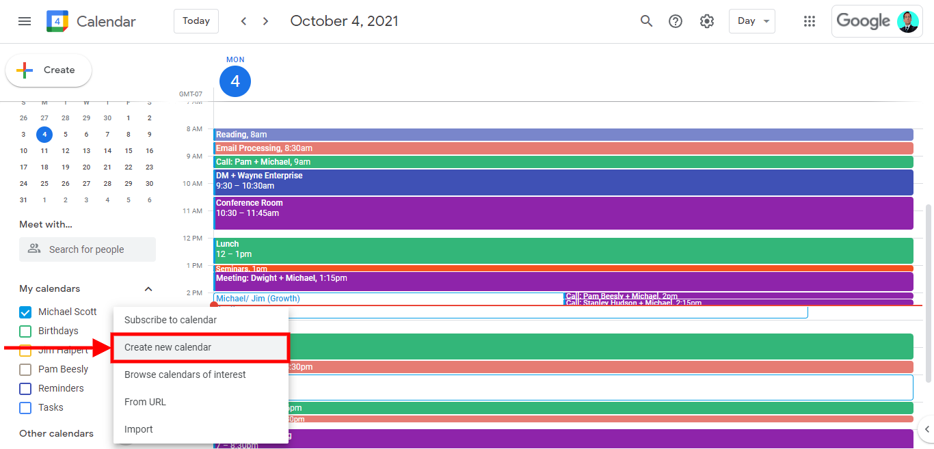Open the Day view dropdown

(x=752, y=21)
